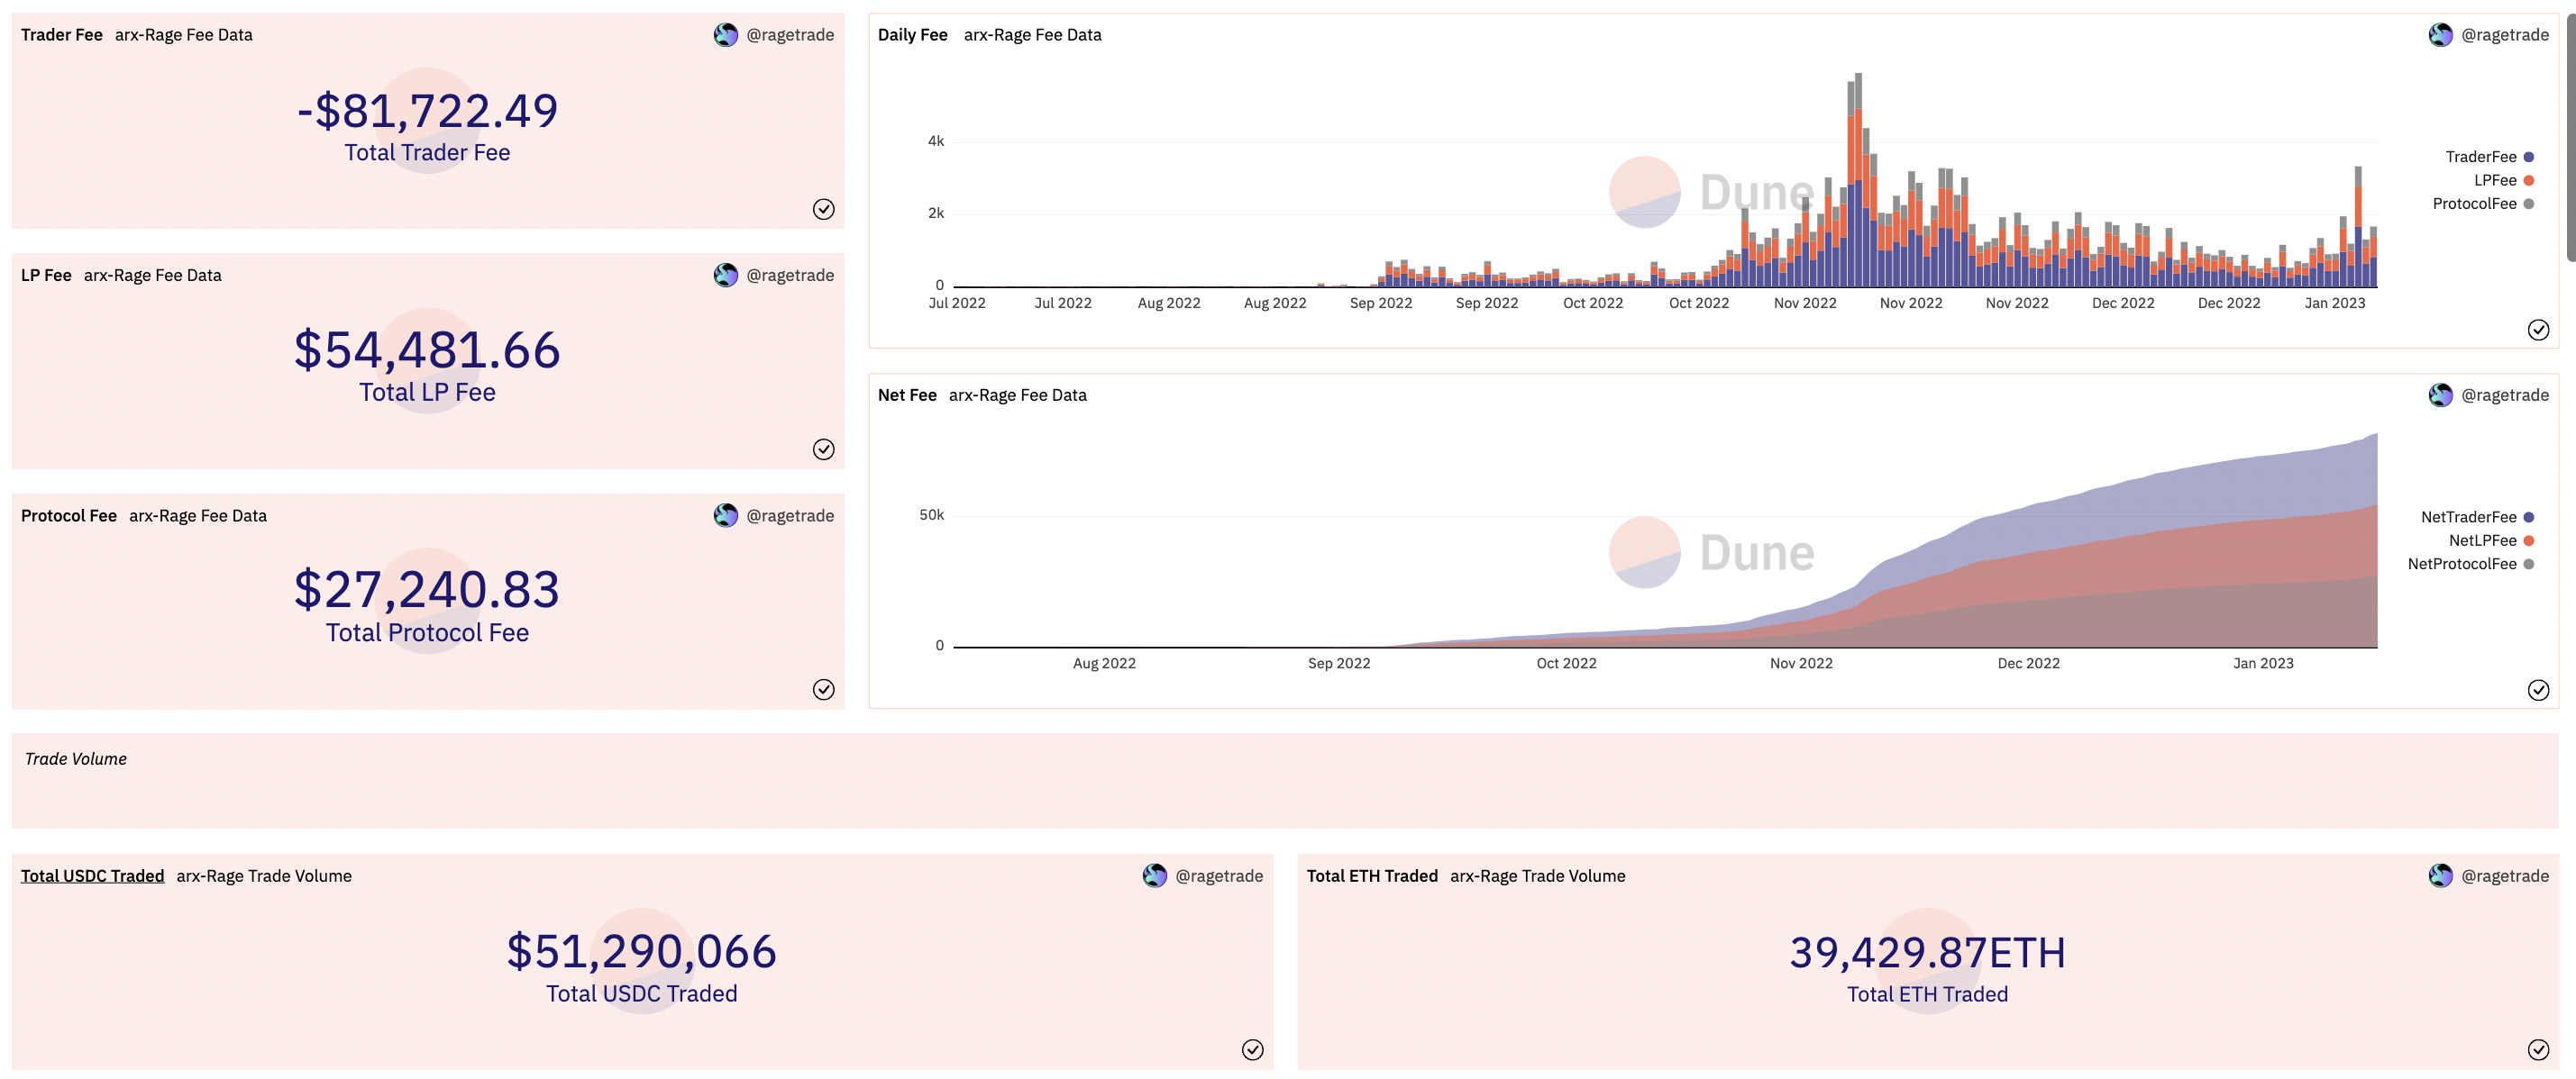The width and height of the screenshot is (2576, 1079).
Task: Toggle the NetTraderFee series in Net Fee legend
Action: click(2477, 518)
